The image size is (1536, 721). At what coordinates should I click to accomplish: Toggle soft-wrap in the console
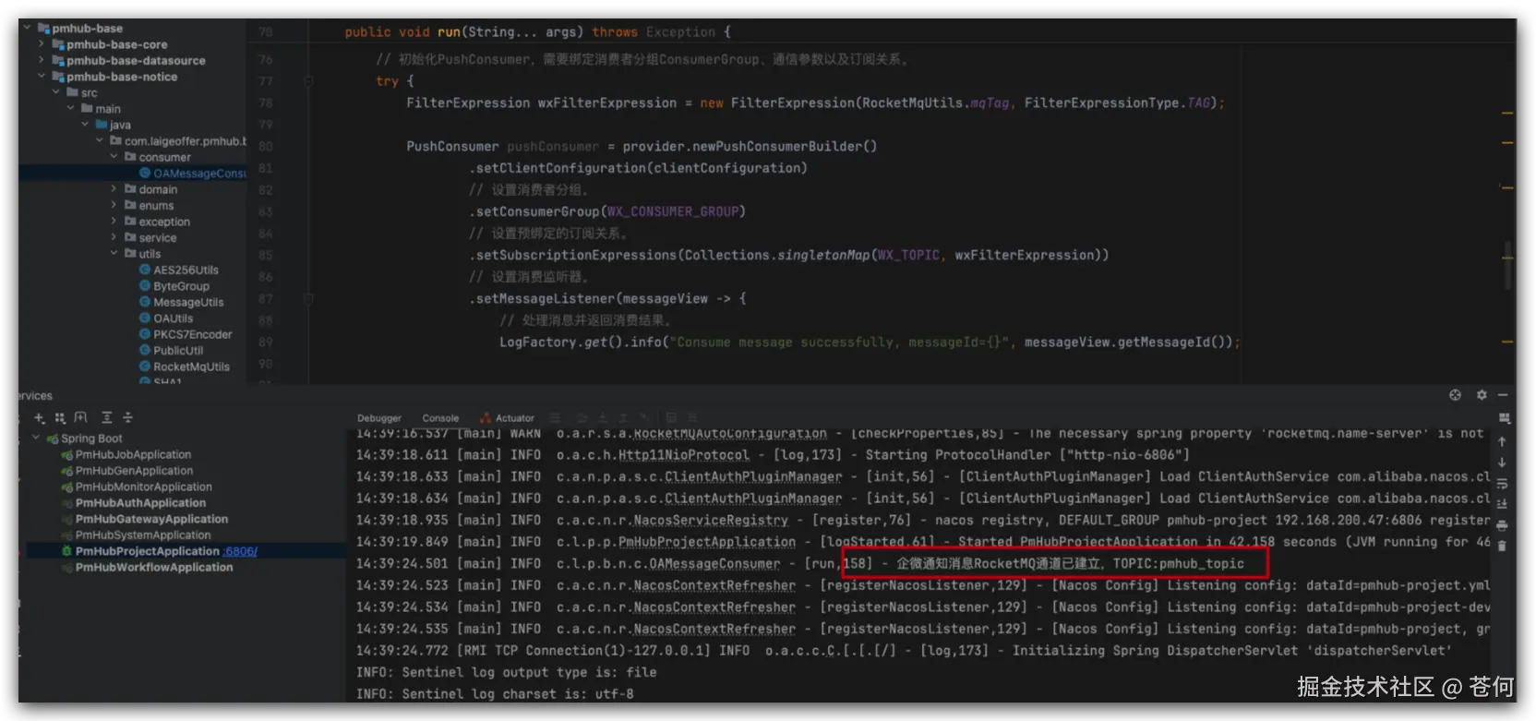coord(1502,484)
